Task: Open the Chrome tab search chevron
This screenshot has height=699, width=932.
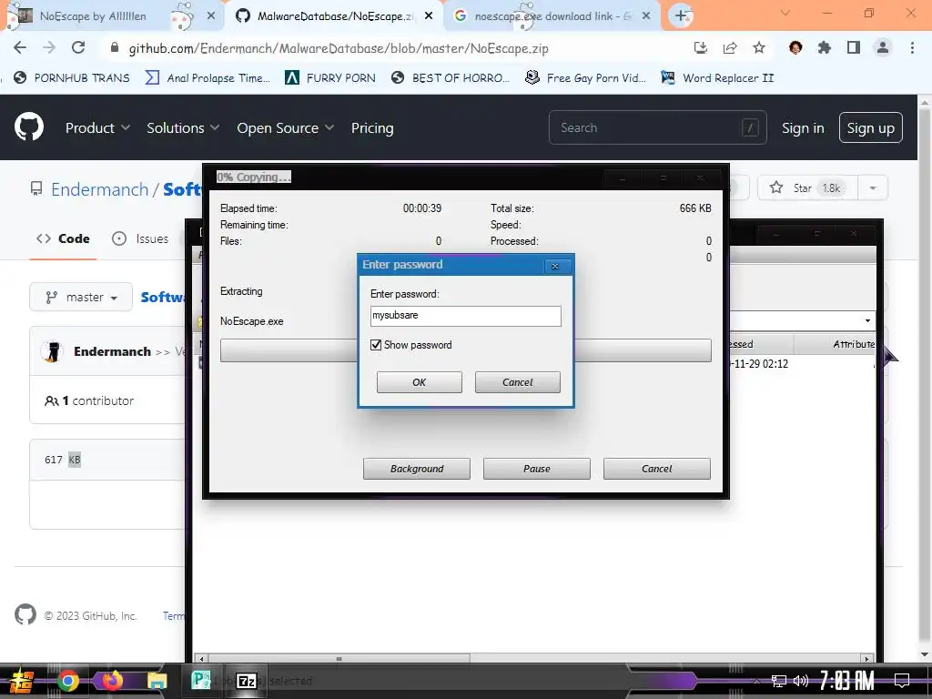Action: pos(785,13)
